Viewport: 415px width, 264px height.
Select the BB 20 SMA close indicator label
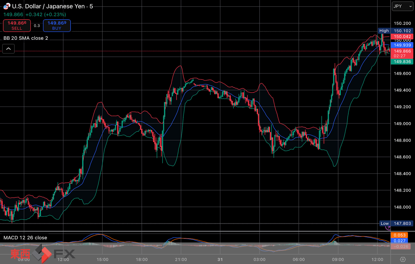pos(26,38)
